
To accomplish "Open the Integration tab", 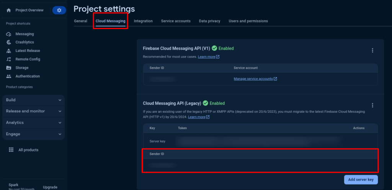I will point(143,21).
